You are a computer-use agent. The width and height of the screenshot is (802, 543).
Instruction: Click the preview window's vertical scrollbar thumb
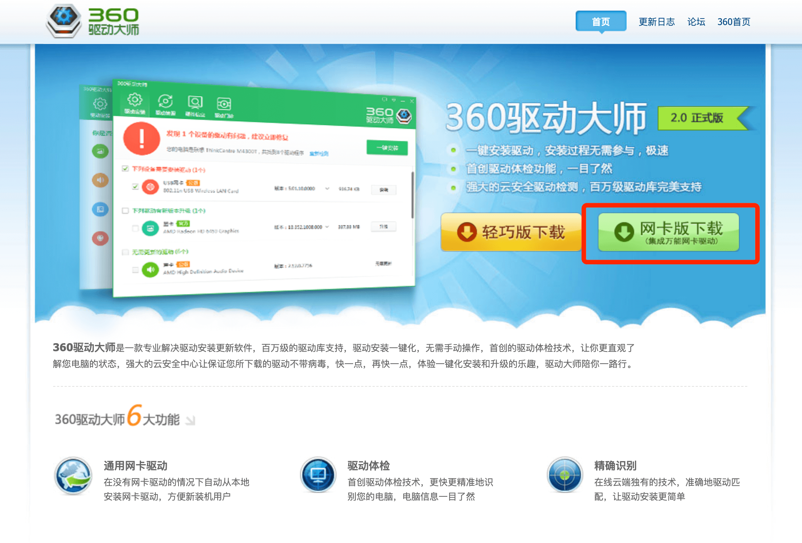point(412,195)
